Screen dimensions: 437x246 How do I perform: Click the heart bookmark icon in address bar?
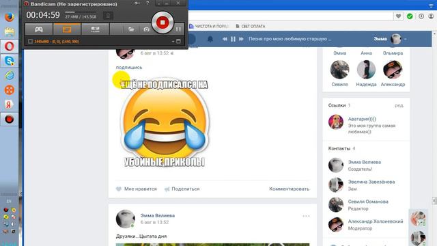[x=398, y=16]
